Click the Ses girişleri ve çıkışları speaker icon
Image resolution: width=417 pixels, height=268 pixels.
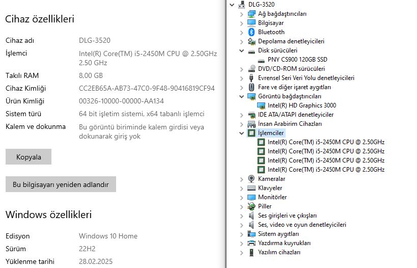[x=252, y=216]
